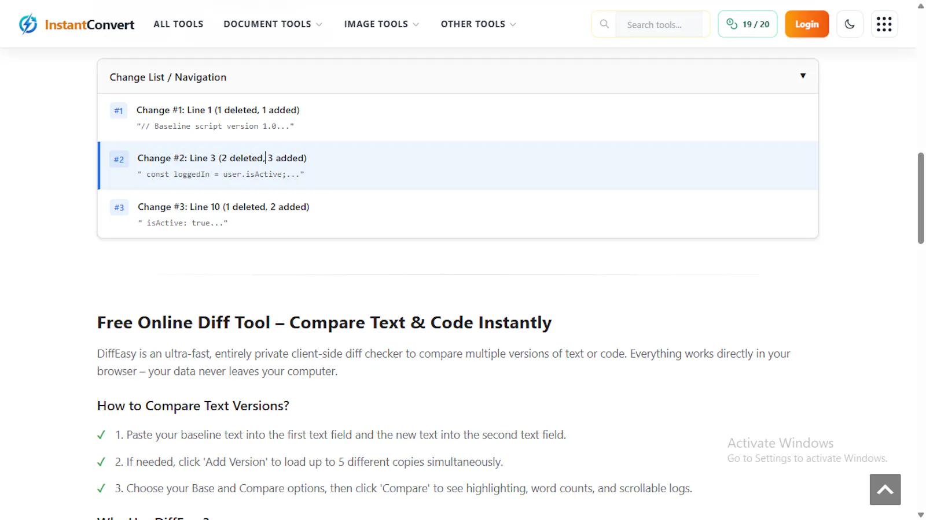
Task: Click the orange Login button
Action: [x=807, y=24]
